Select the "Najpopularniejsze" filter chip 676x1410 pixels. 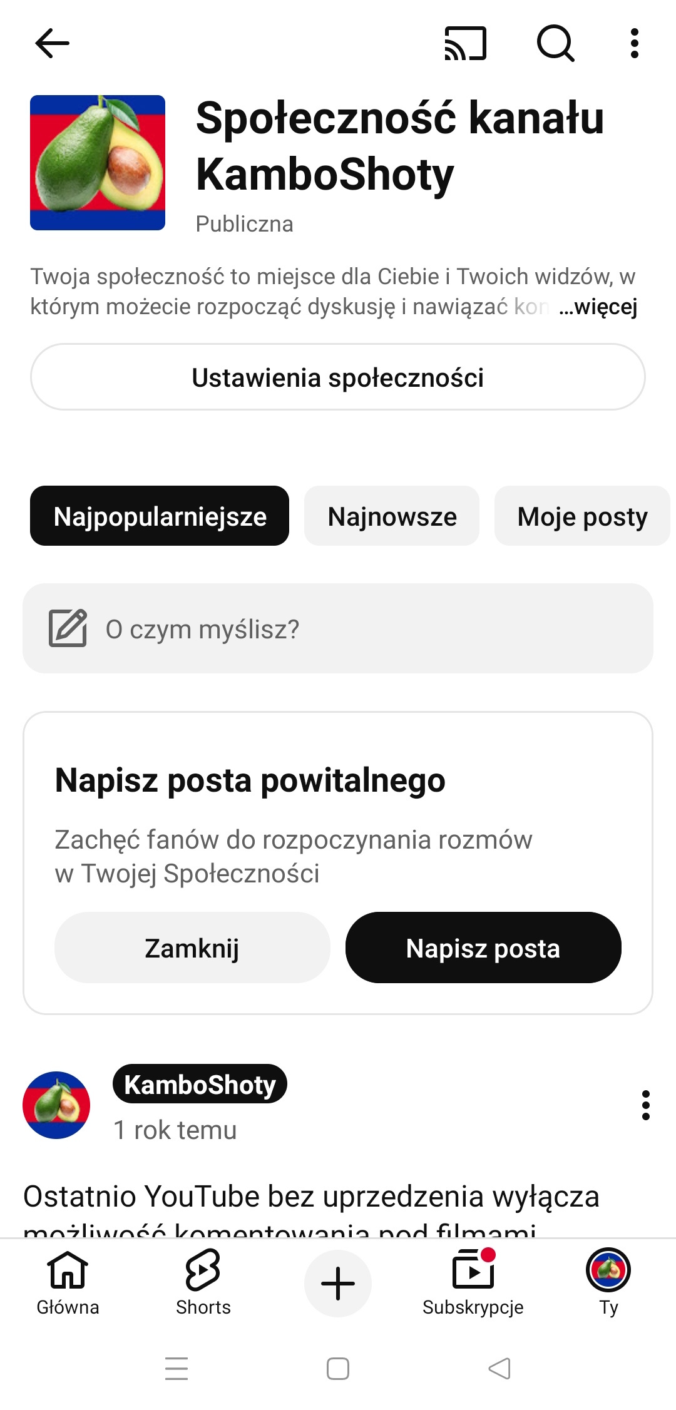click(x=160, y=516)
